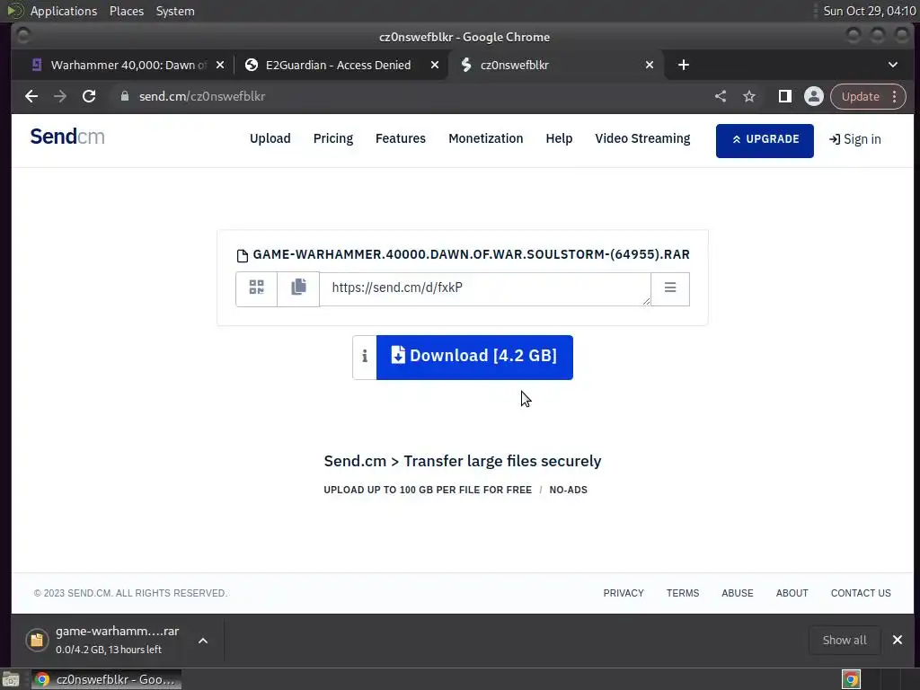Click the document icon before the file name
920x690 pixels.
coord(243,255)
